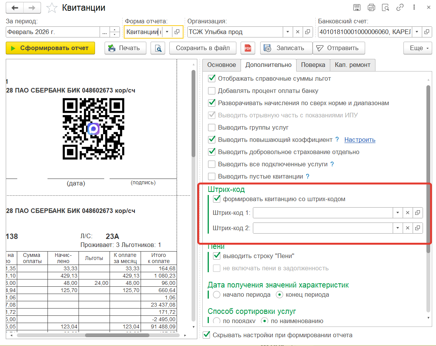Click the floppy disk save icon in title bar
This screenshot has height=346, width=436.
(357, 8)
